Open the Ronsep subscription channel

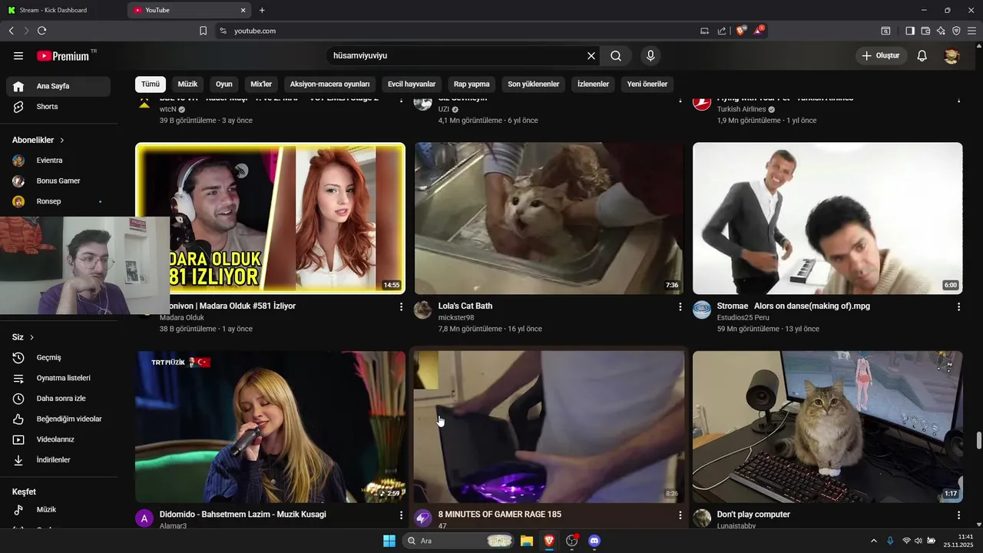tap(58, 201)
